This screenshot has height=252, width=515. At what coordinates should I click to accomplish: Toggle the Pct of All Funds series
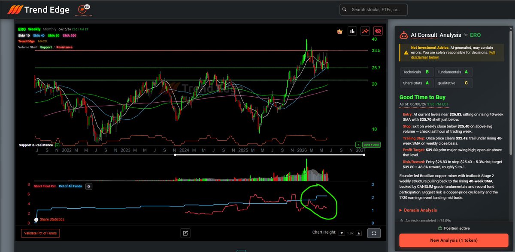click(x=71, y=186)
